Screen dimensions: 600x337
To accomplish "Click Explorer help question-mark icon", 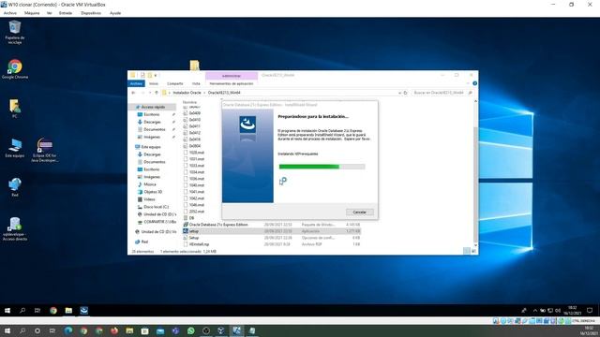I will pos(474,83).
